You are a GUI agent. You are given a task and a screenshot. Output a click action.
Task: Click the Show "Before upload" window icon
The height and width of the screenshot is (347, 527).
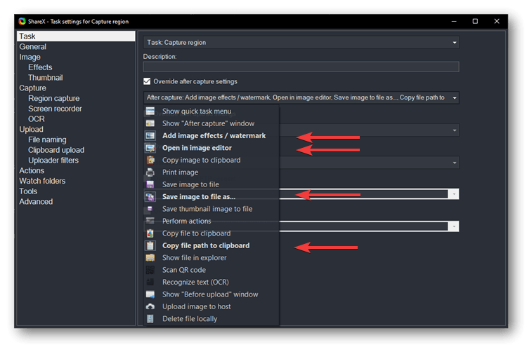(x=150, y=294)
